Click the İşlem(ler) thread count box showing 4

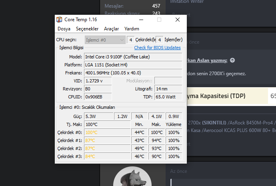[160, 40]
